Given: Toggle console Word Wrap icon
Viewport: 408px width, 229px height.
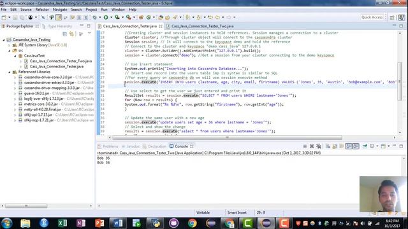Looking at the screenshot, I should click(342, 146).
